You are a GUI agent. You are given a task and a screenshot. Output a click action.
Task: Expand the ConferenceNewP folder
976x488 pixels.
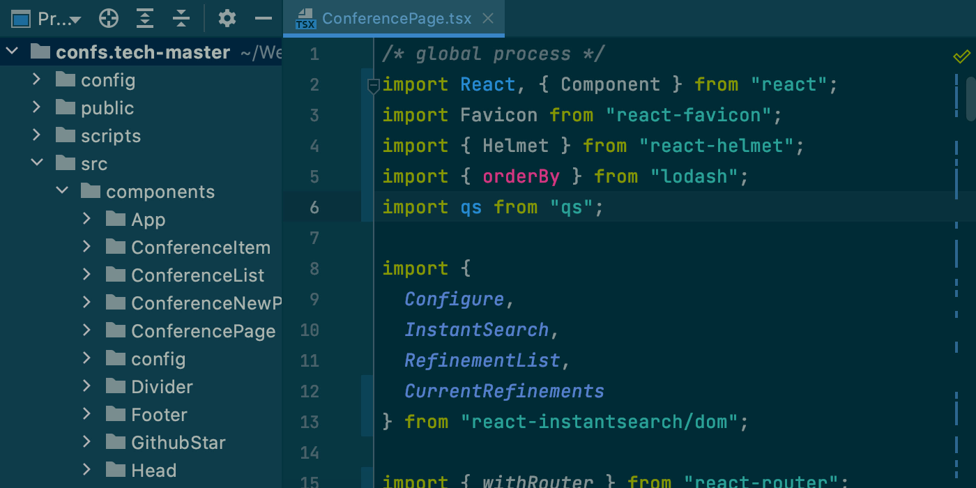(86, 303)
